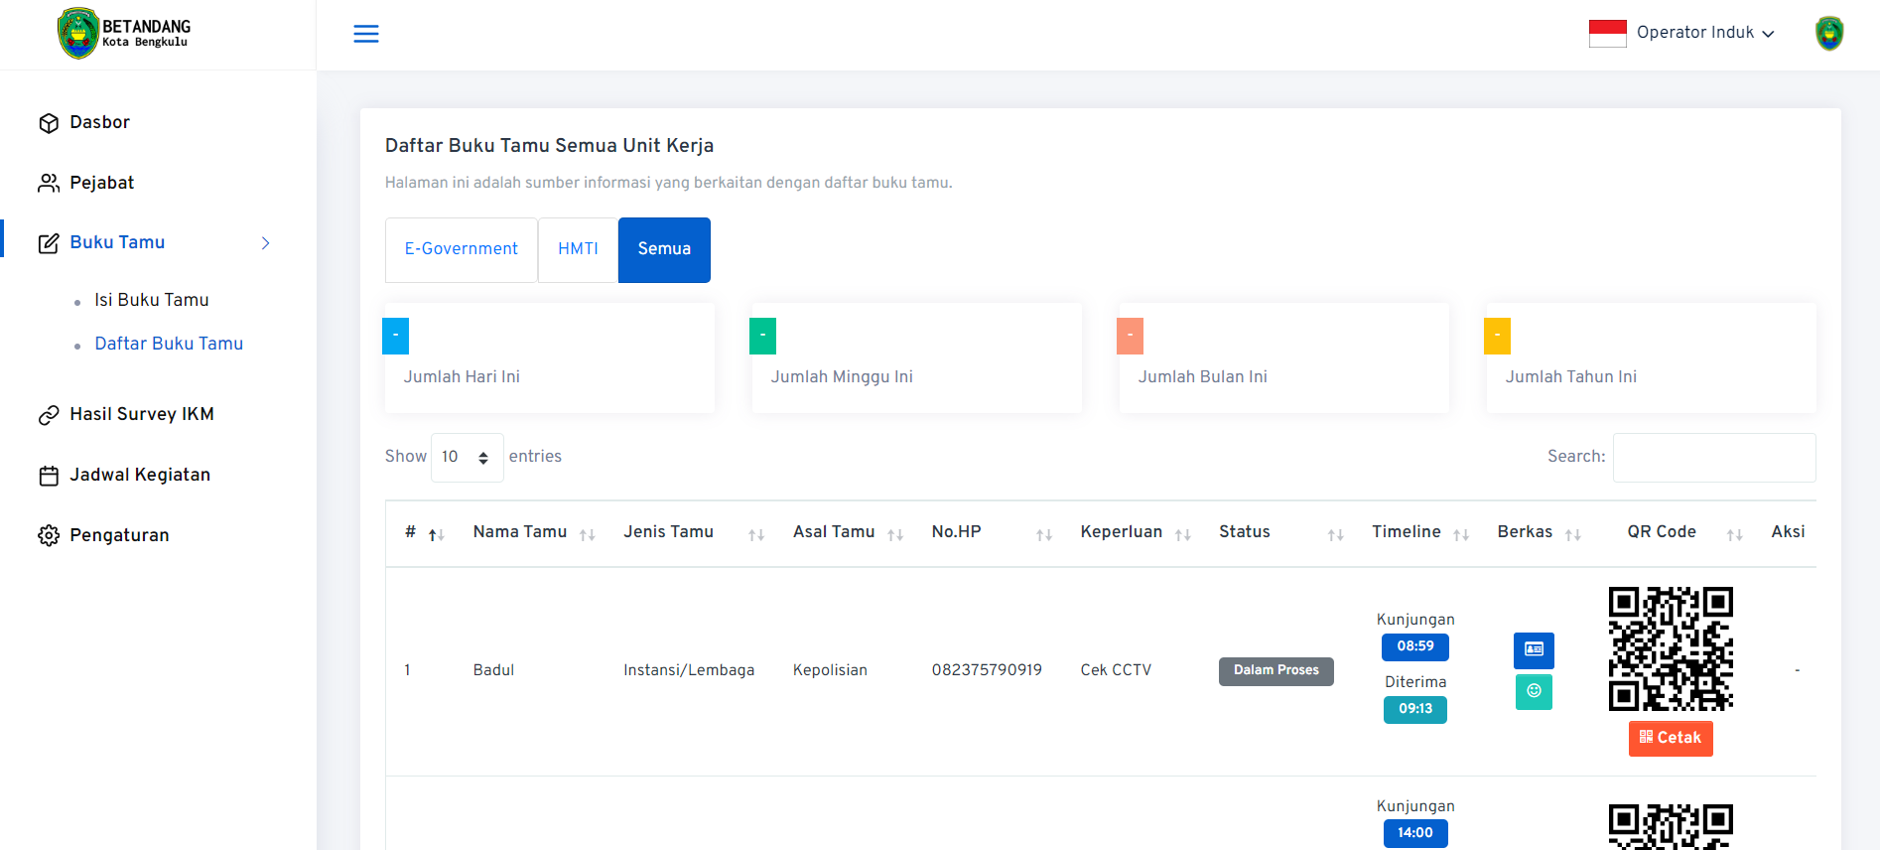The height and width of the screenshot is (850, 1880).
Task: Click the Dalam Proses status badge
Action: pos(1276,671)
